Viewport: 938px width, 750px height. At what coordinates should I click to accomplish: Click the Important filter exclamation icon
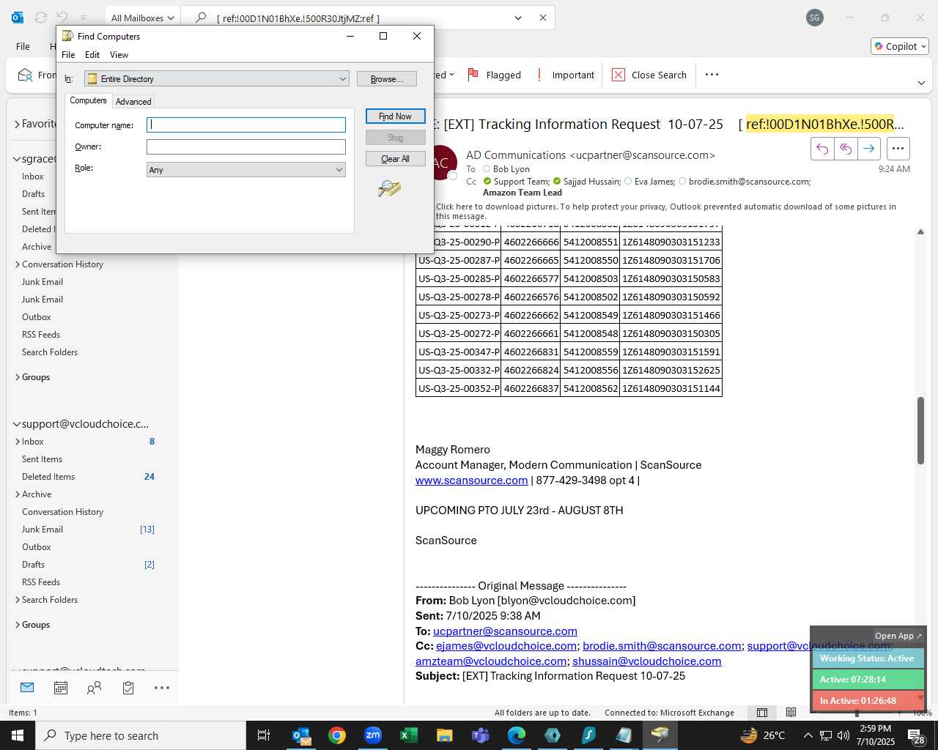click(x=539, y=75)
